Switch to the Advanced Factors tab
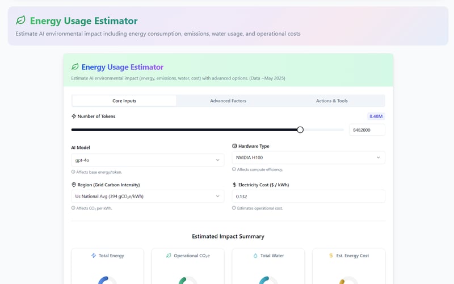 [228, 101]
